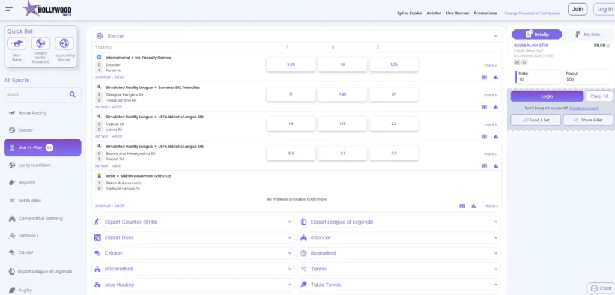Click the purple Login button in betslip
615x295 pixels.
tap(547, 96)
